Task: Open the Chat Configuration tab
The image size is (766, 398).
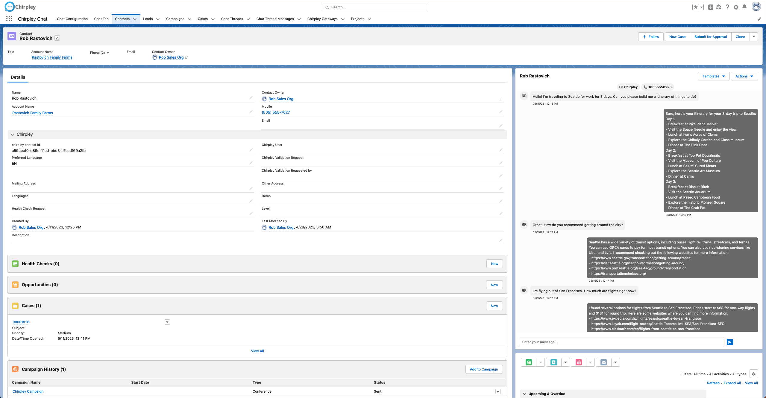Action: tap(72, 19)
